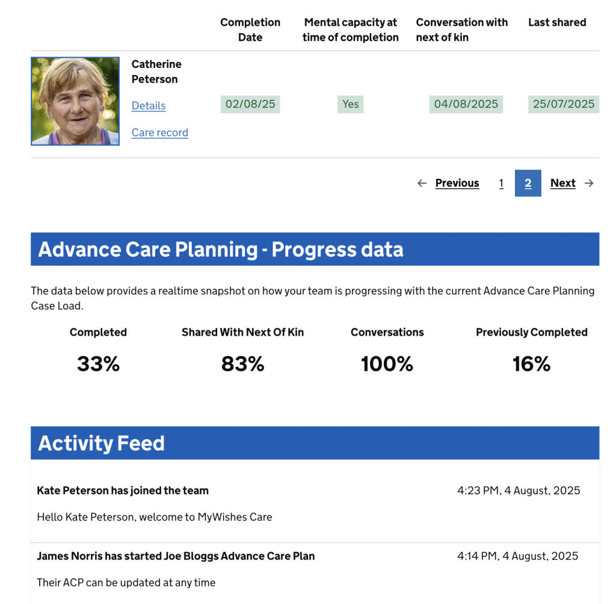Click the James Norris Advance Care Plan entry

tap(176, 556)
